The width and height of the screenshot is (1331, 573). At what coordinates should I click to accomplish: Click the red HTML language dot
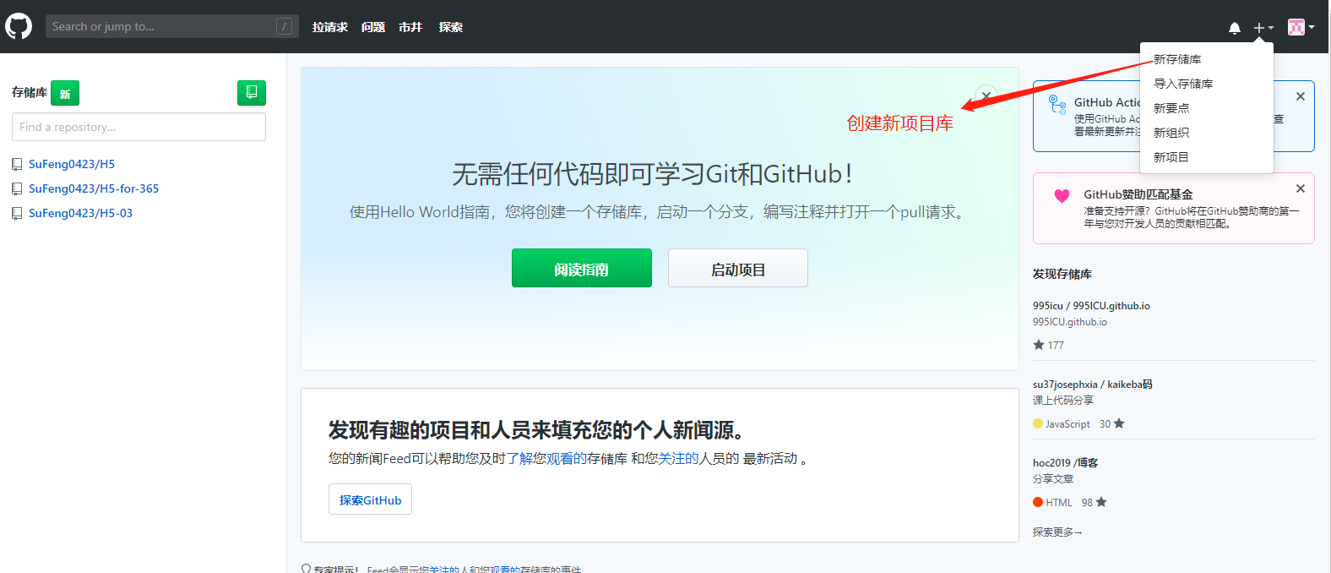pyautogui.click(x=1038, y=502)
